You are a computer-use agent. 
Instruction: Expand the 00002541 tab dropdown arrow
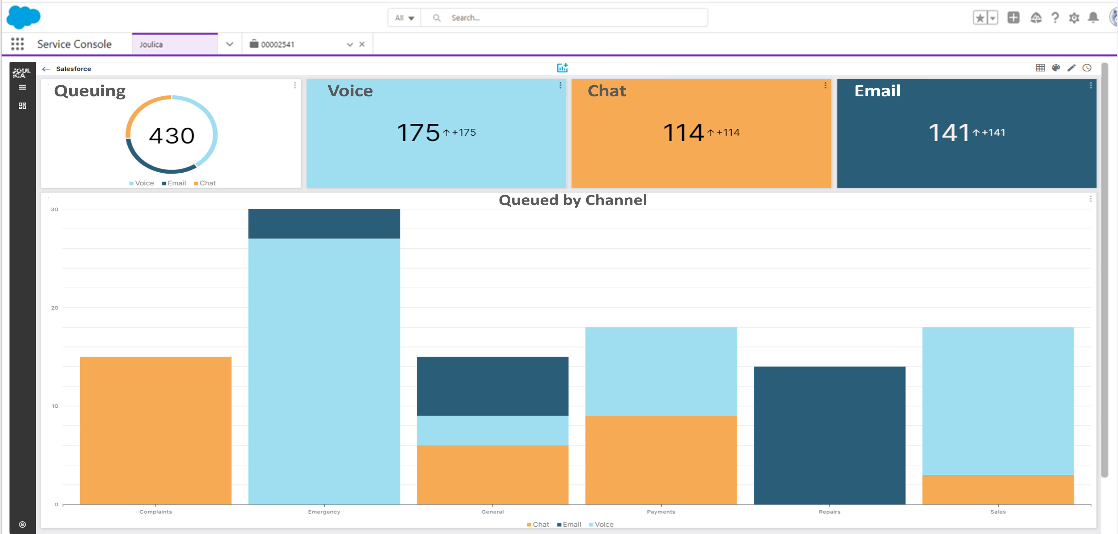350,44
